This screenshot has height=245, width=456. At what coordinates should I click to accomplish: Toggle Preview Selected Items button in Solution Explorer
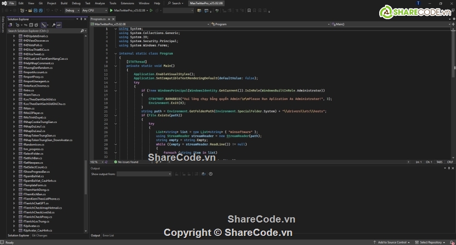[59, 25]
